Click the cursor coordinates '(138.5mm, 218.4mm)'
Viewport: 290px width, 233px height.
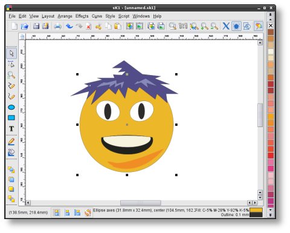point(28,212)
